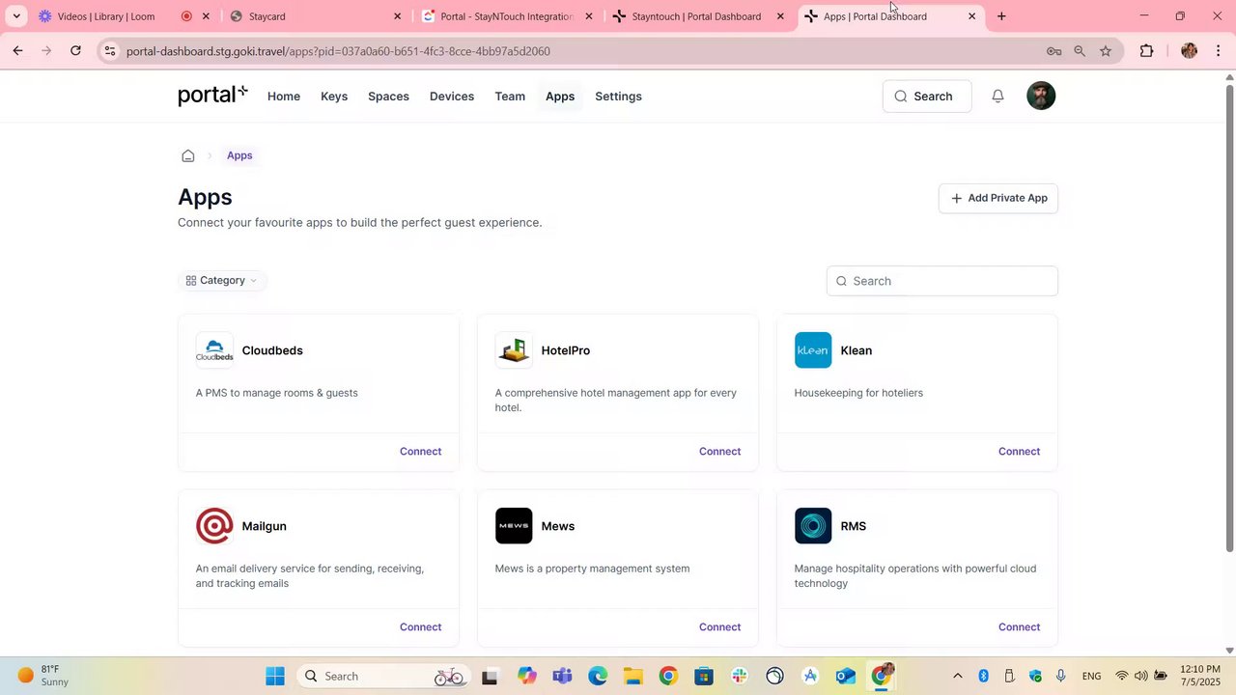Close the Staycard tab
The width and height of the screenshot is (1236, 695).
[397, 16]
